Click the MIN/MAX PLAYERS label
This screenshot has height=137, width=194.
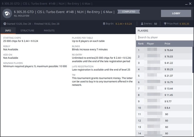(x=13, y=63)
